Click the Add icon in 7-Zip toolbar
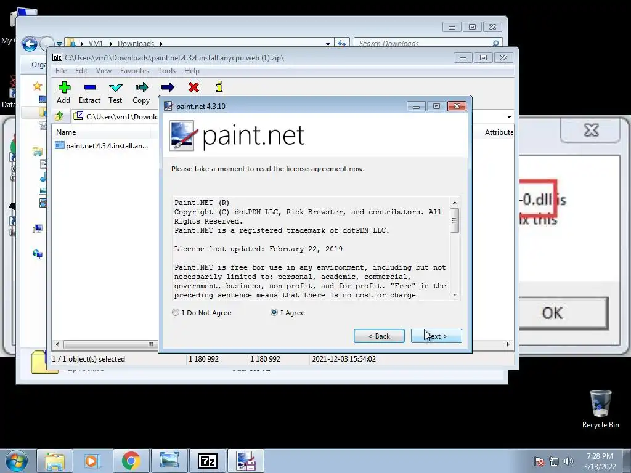The height and width of the screenshot is (473, 631). point(64,87)
